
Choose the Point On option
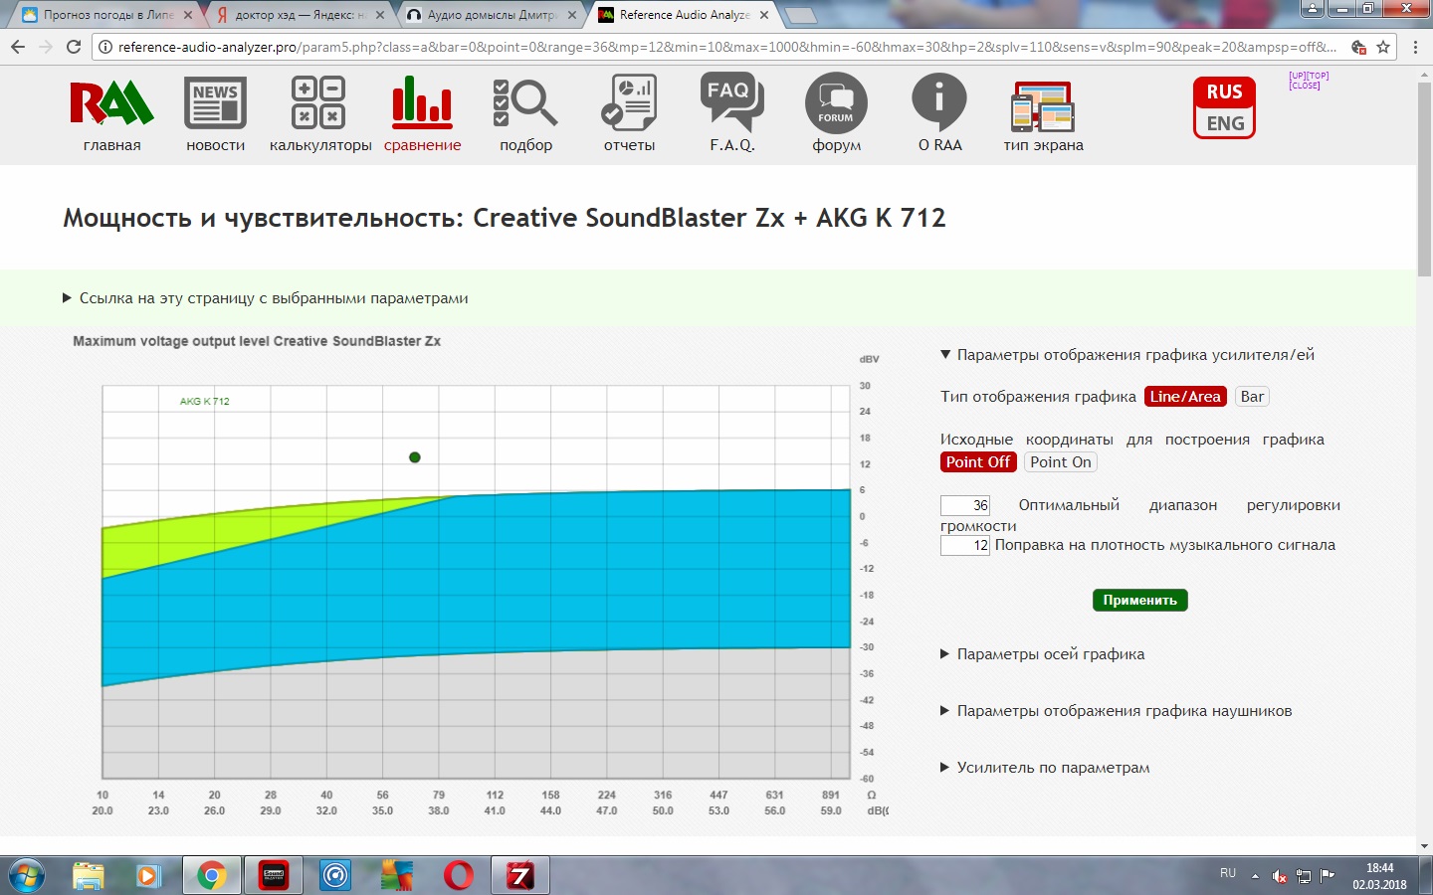coord(1061,462)
